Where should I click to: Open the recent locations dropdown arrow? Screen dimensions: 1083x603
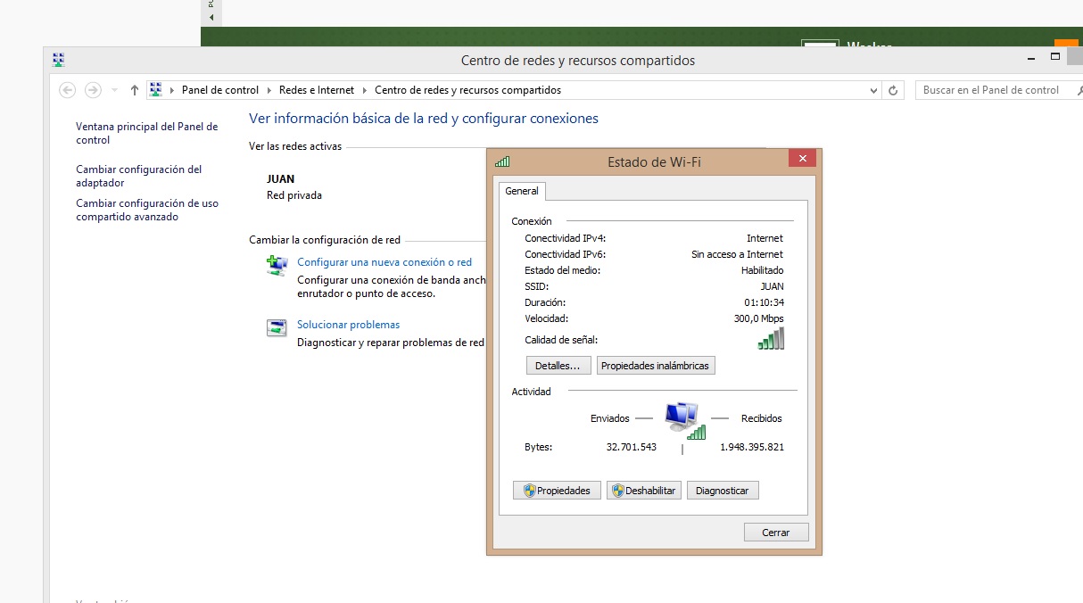[114, 90]
